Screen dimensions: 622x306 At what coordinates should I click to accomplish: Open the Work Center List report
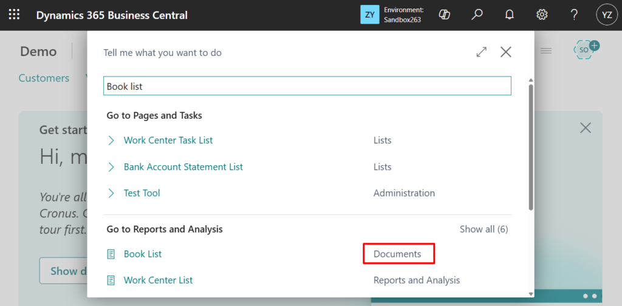pyautogui.click(x=158, y=280)
